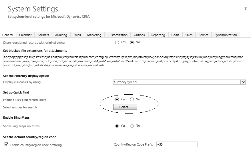Open the Calendar tab
Viewport: 251px width, 151px height.
25,35
